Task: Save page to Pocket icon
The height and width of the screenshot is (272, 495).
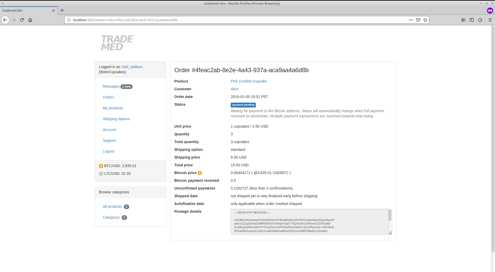Action: (418, 20)
